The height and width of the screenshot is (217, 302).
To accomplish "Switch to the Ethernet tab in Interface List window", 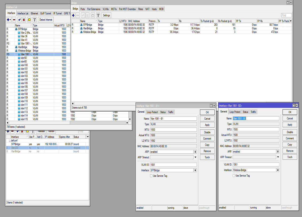I will pyautogui.click(x=34, y=13).
